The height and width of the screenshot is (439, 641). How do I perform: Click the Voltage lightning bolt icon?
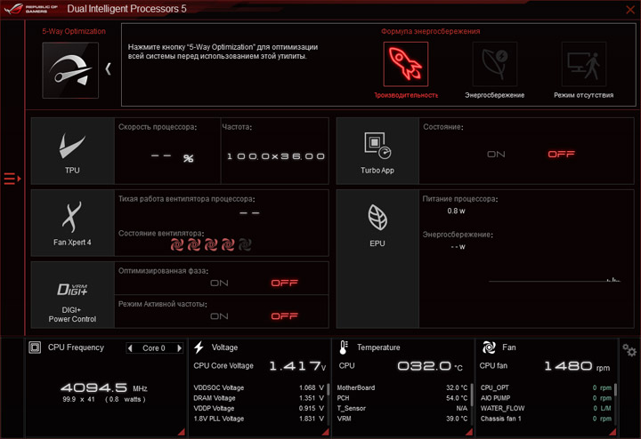click(x=199, y=347)
